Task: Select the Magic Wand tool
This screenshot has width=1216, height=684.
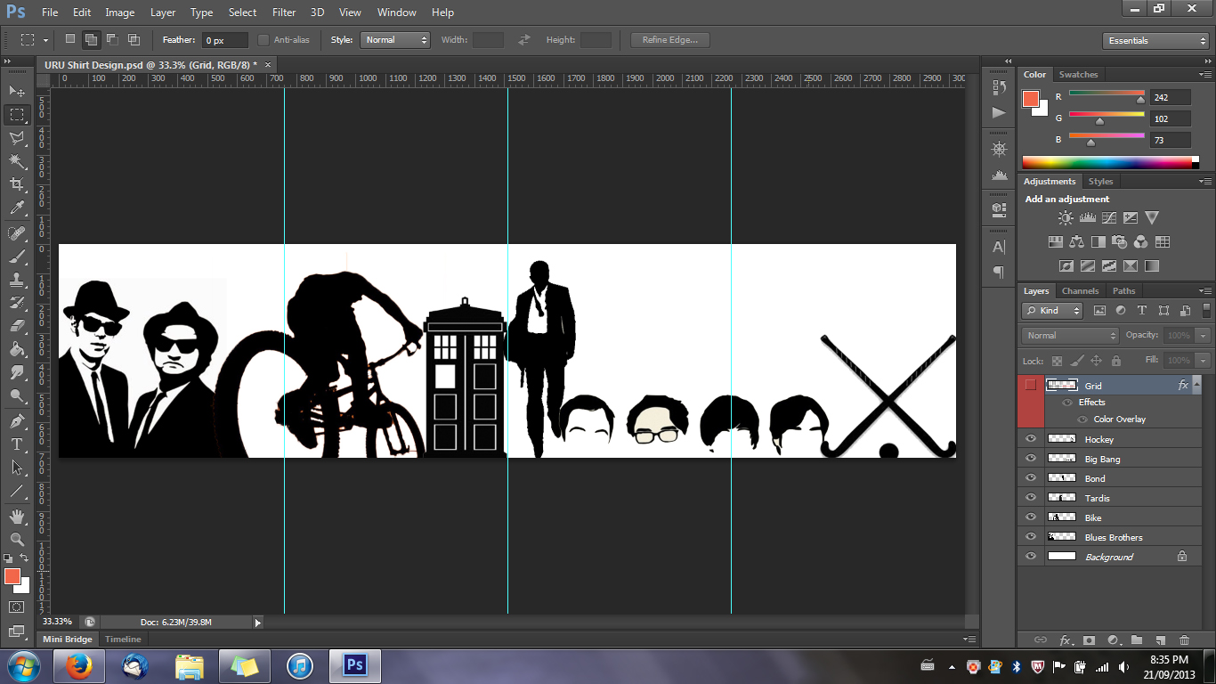Action: tap(17, 161)
